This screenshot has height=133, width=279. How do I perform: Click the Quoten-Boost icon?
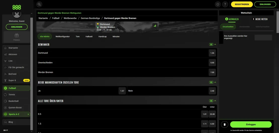5,107
